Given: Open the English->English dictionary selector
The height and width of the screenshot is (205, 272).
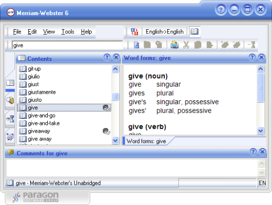Looking at the screenshot, I should tap(164, 32).
